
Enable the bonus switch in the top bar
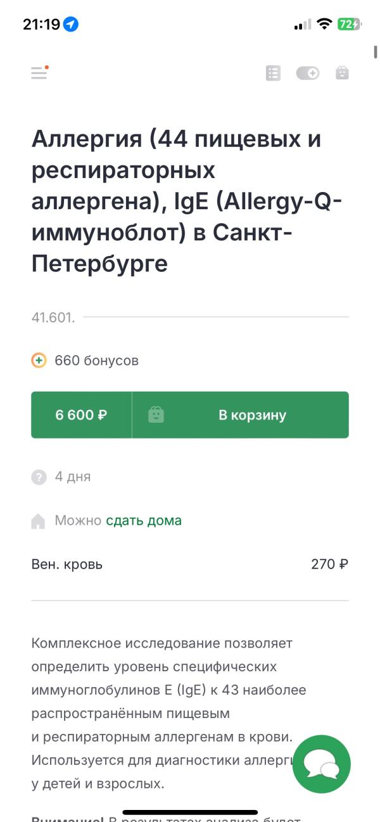pyautogui.click(x=307, y=73)
